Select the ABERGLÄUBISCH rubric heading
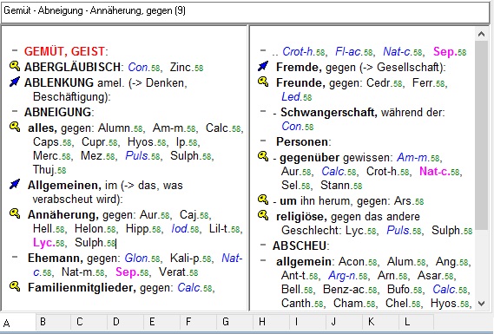This screenshot has width=494, height=334. (x=72, y=67)
